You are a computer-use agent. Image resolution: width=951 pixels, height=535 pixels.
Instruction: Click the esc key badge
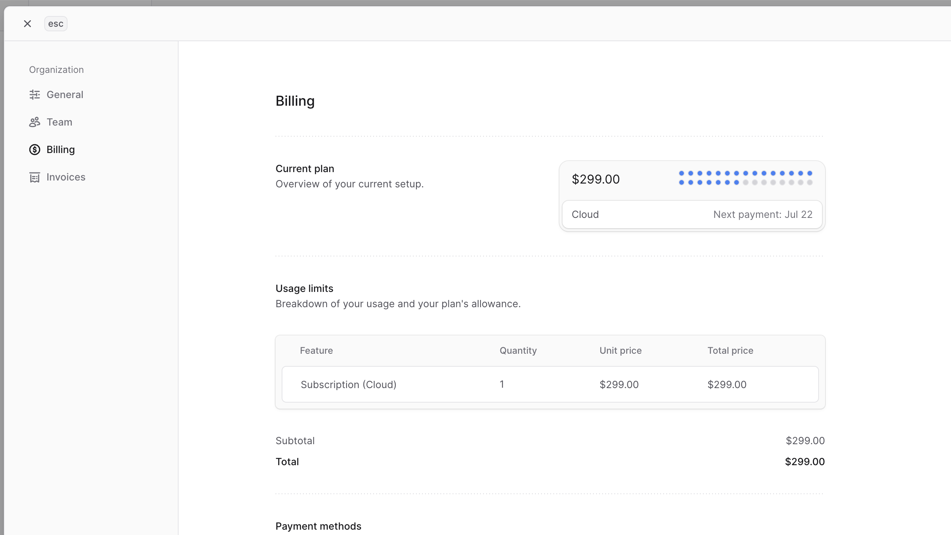click(56, 23)
